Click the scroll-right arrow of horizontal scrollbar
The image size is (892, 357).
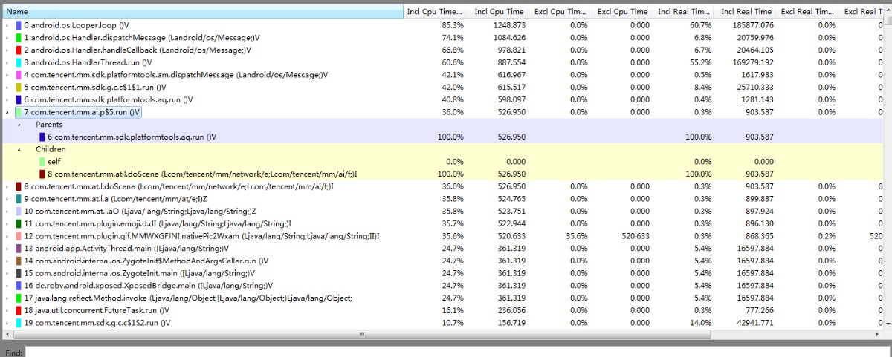[x=877, y=334]
